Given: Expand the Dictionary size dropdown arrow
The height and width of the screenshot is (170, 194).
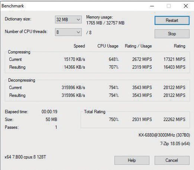Looking at the screenshot, I should click(78, 20).
